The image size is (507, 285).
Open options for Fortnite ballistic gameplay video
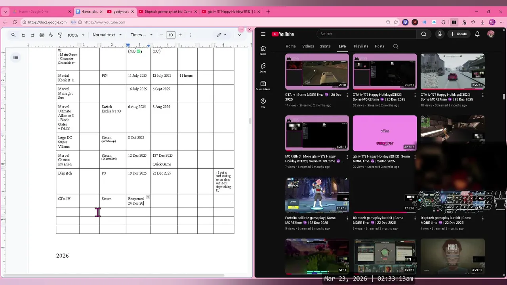click(x=347, y=218)
